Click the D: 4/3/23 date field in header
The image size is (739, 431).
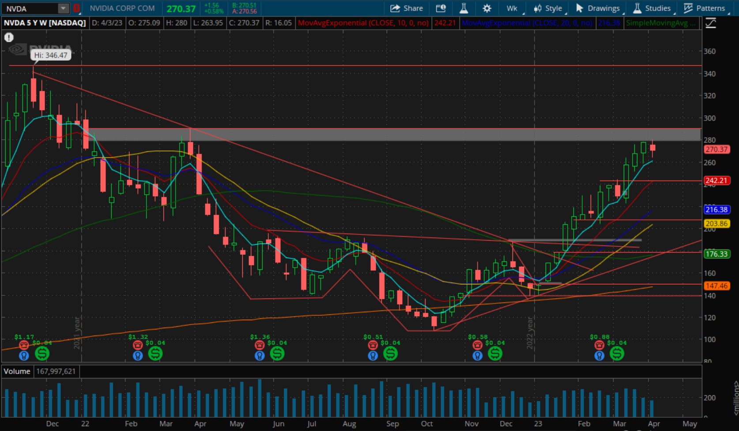click(x=107, y=23)
